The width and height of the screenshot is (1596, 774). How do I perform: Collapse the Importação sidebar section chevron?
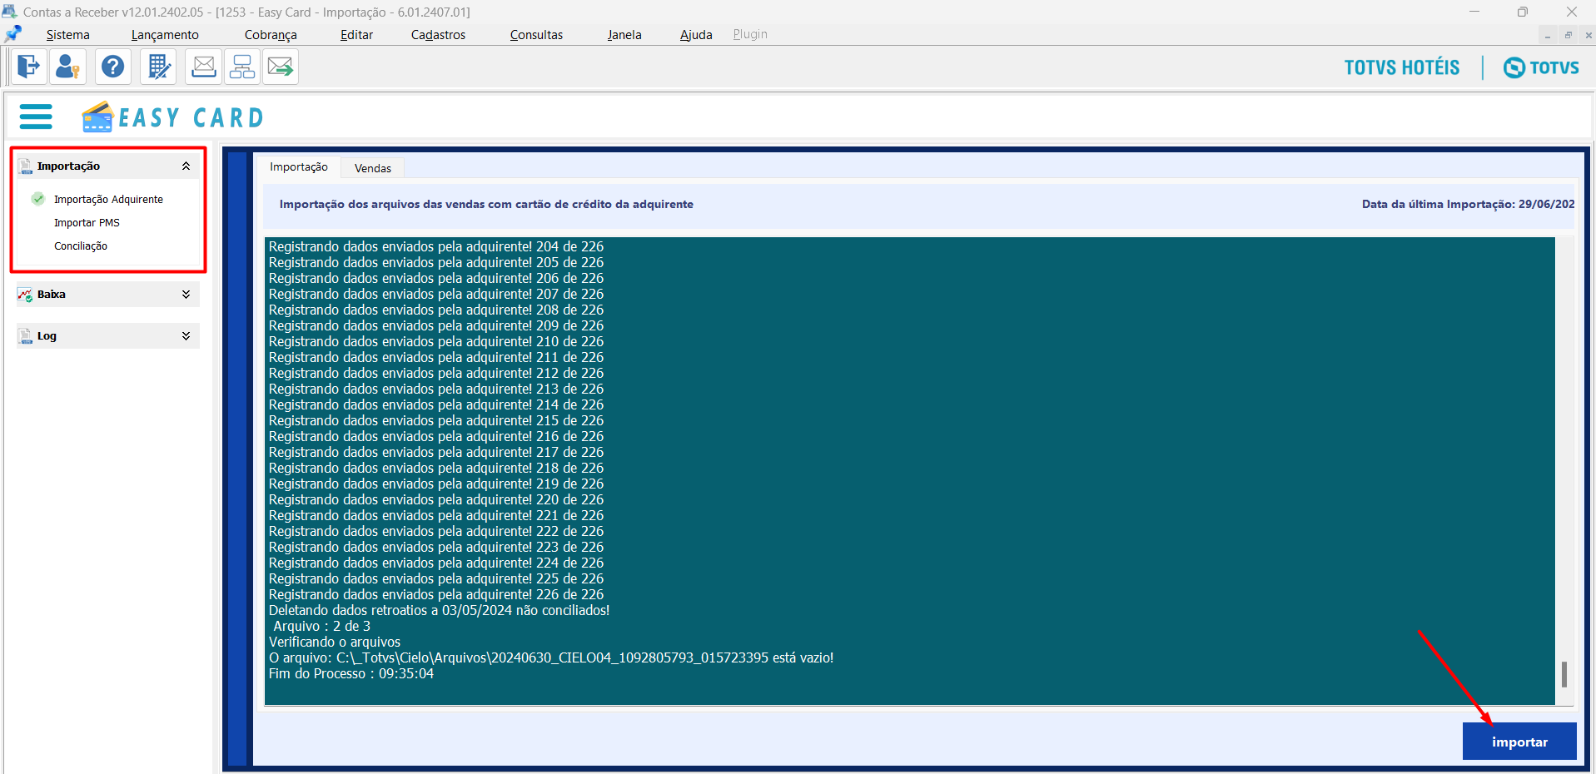(x=186, y=166)
